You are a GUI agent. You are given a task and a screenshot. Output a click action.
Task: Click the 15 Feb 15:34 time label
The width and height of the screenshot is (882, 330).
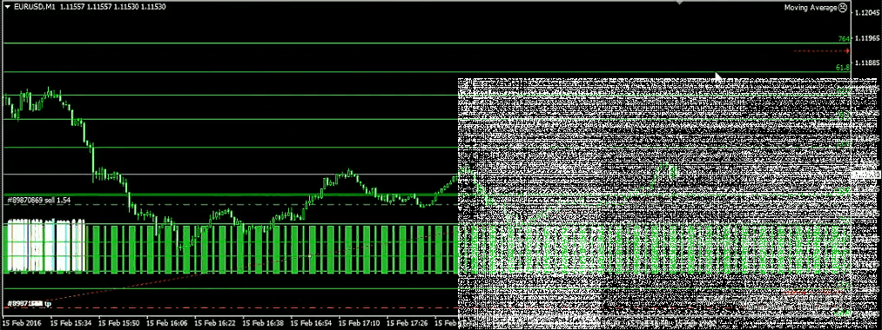point(70,324)
